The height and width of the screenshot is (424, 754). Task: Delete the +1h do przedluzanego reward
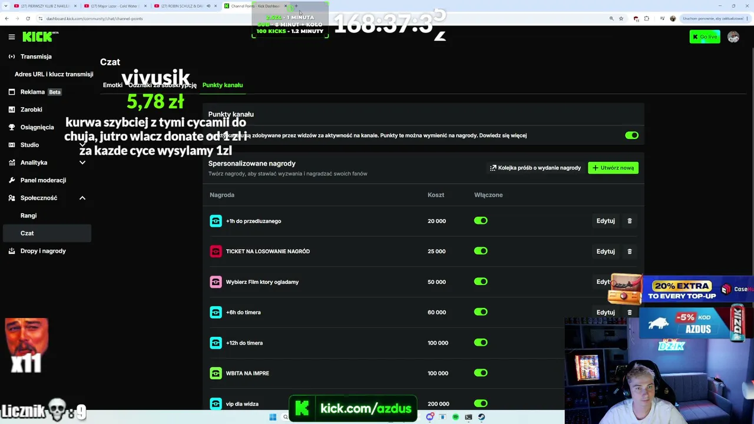coord(630,221)
